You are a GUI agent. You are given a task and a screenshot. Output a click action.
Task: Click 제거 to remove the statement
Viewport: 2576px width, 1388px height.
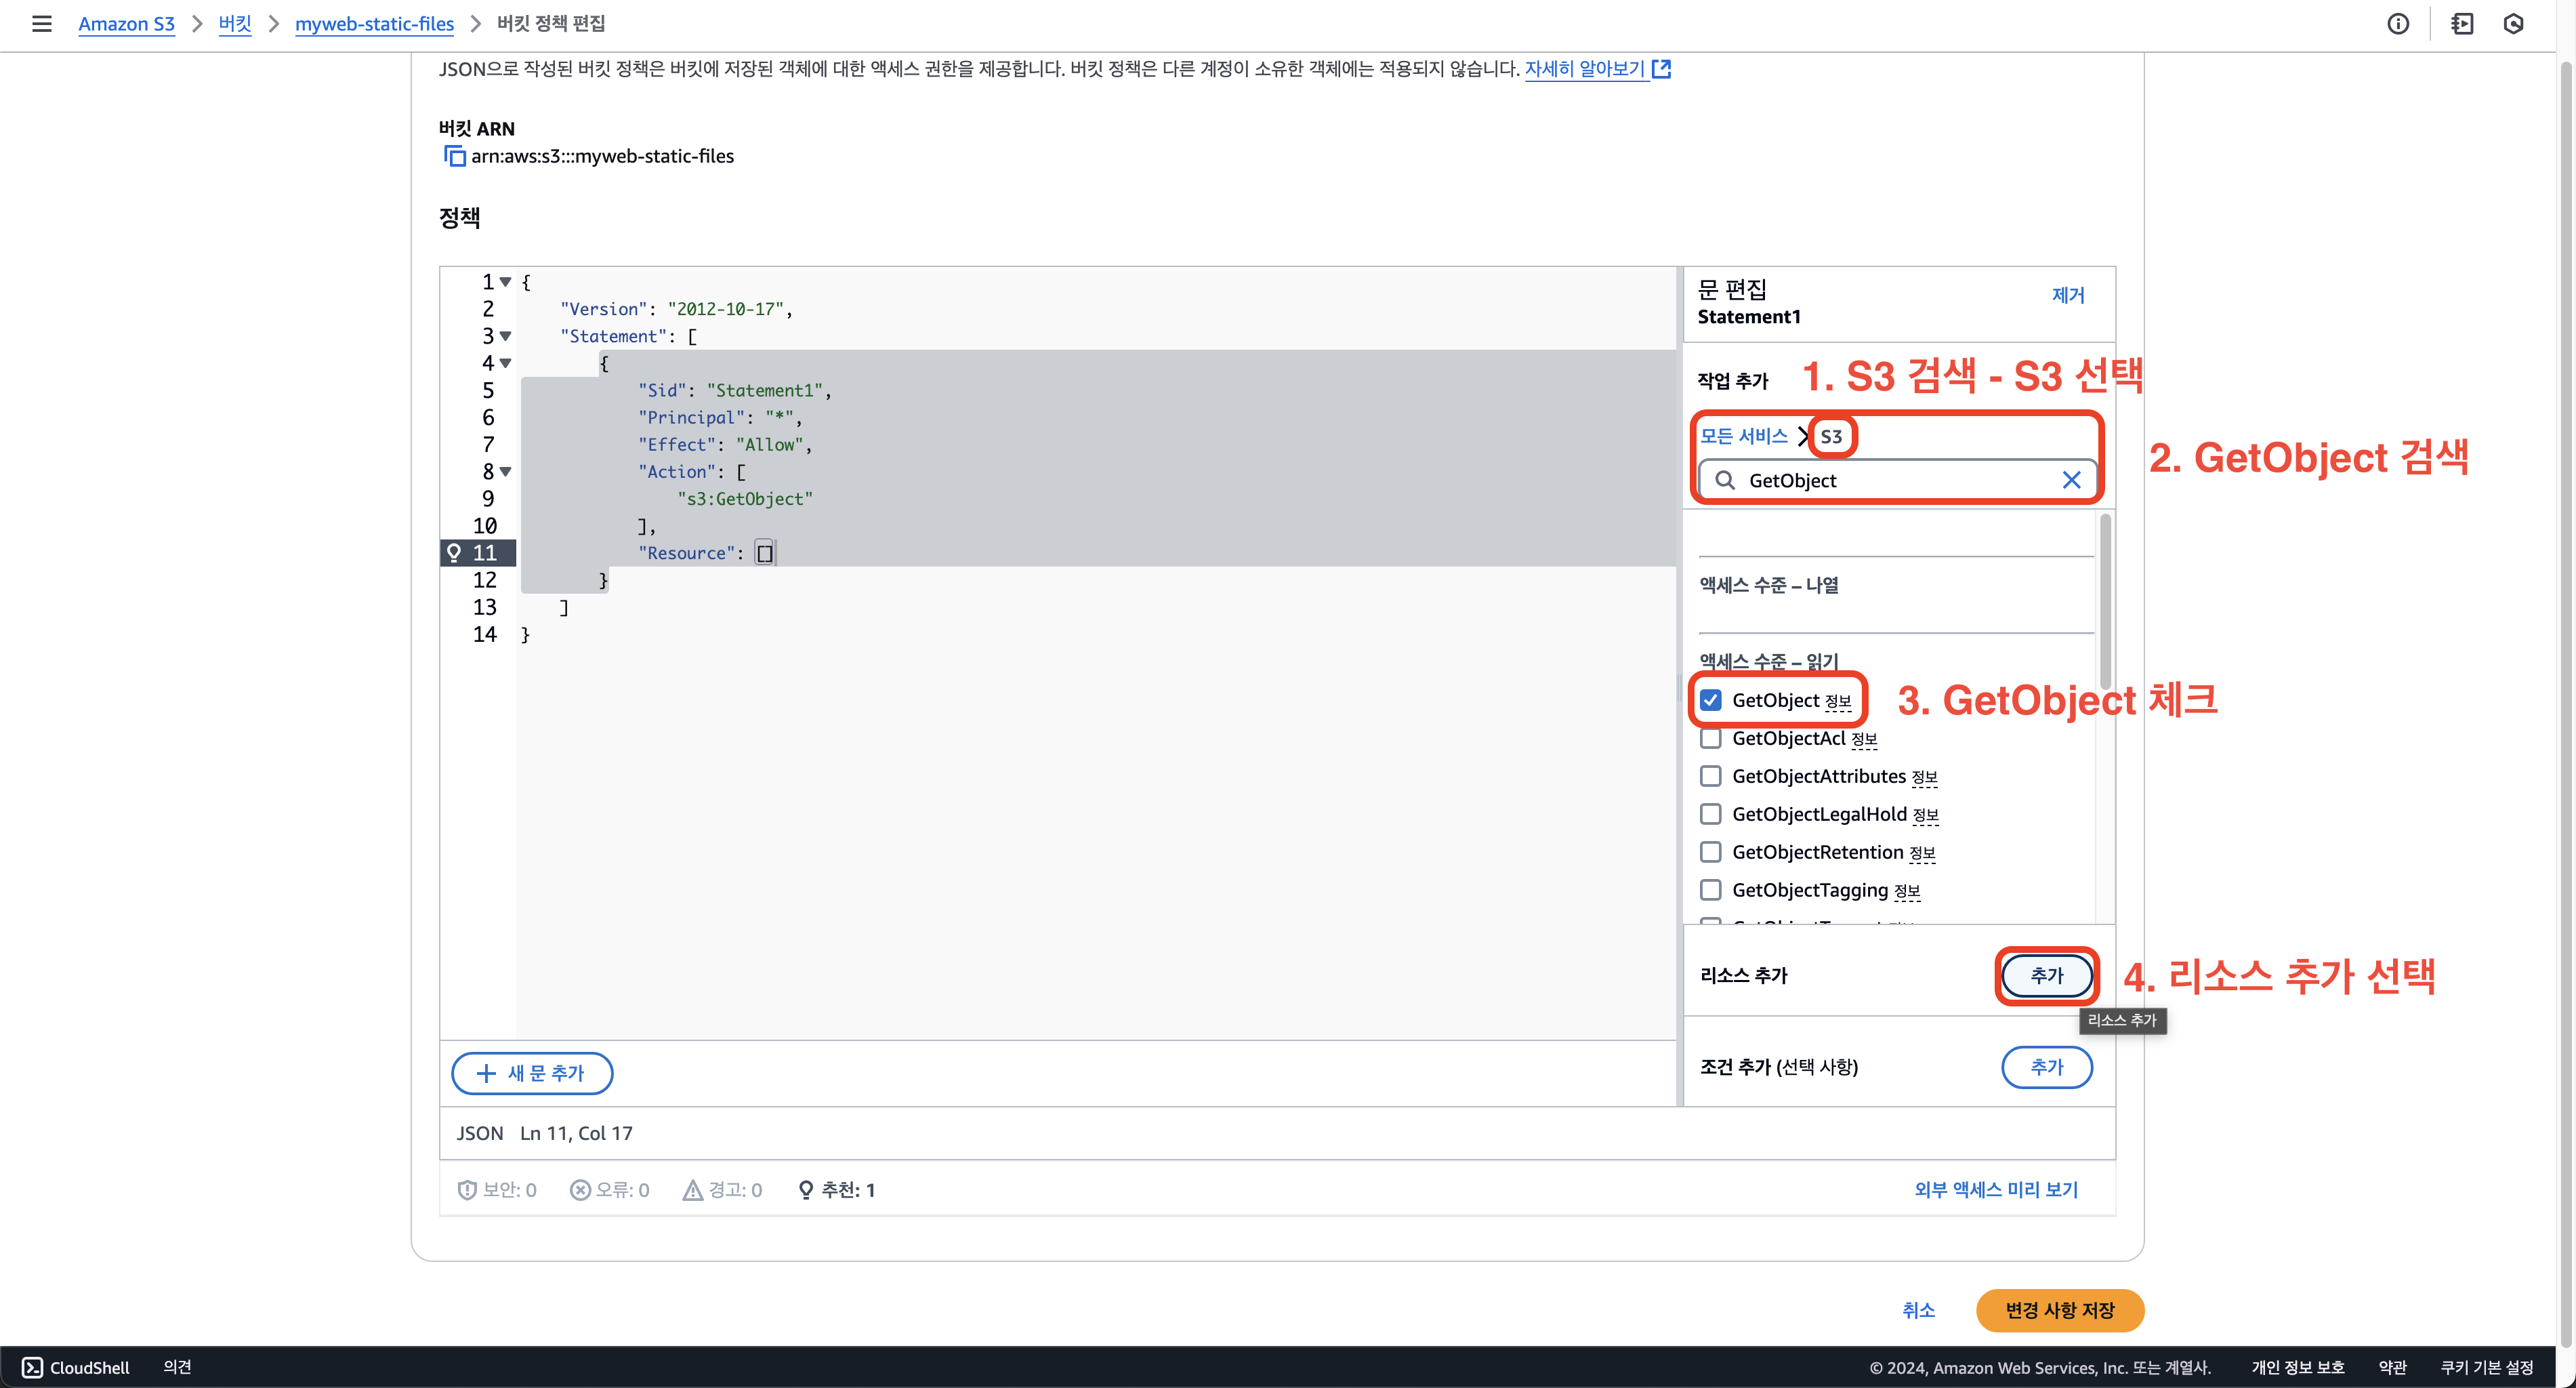coord(2068,295)
